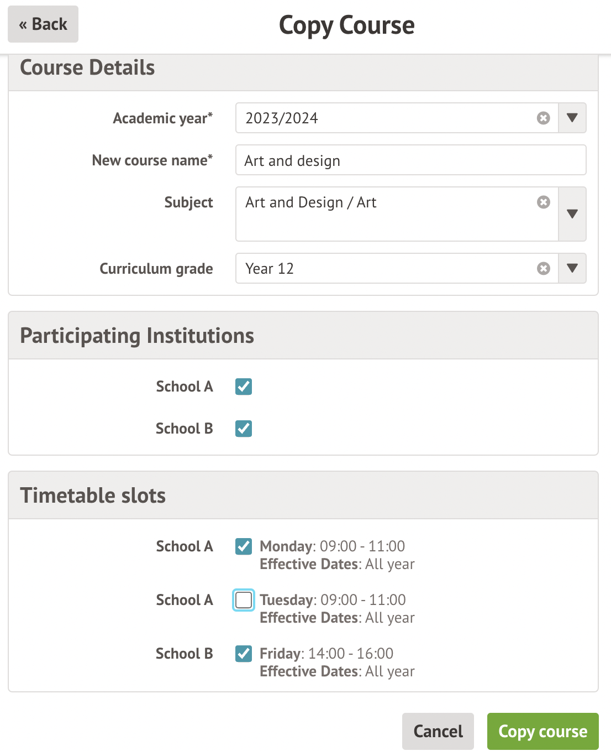Open the Academic year dropdown
The height and width of the screenshot is (751, 611).
[572, 118]
